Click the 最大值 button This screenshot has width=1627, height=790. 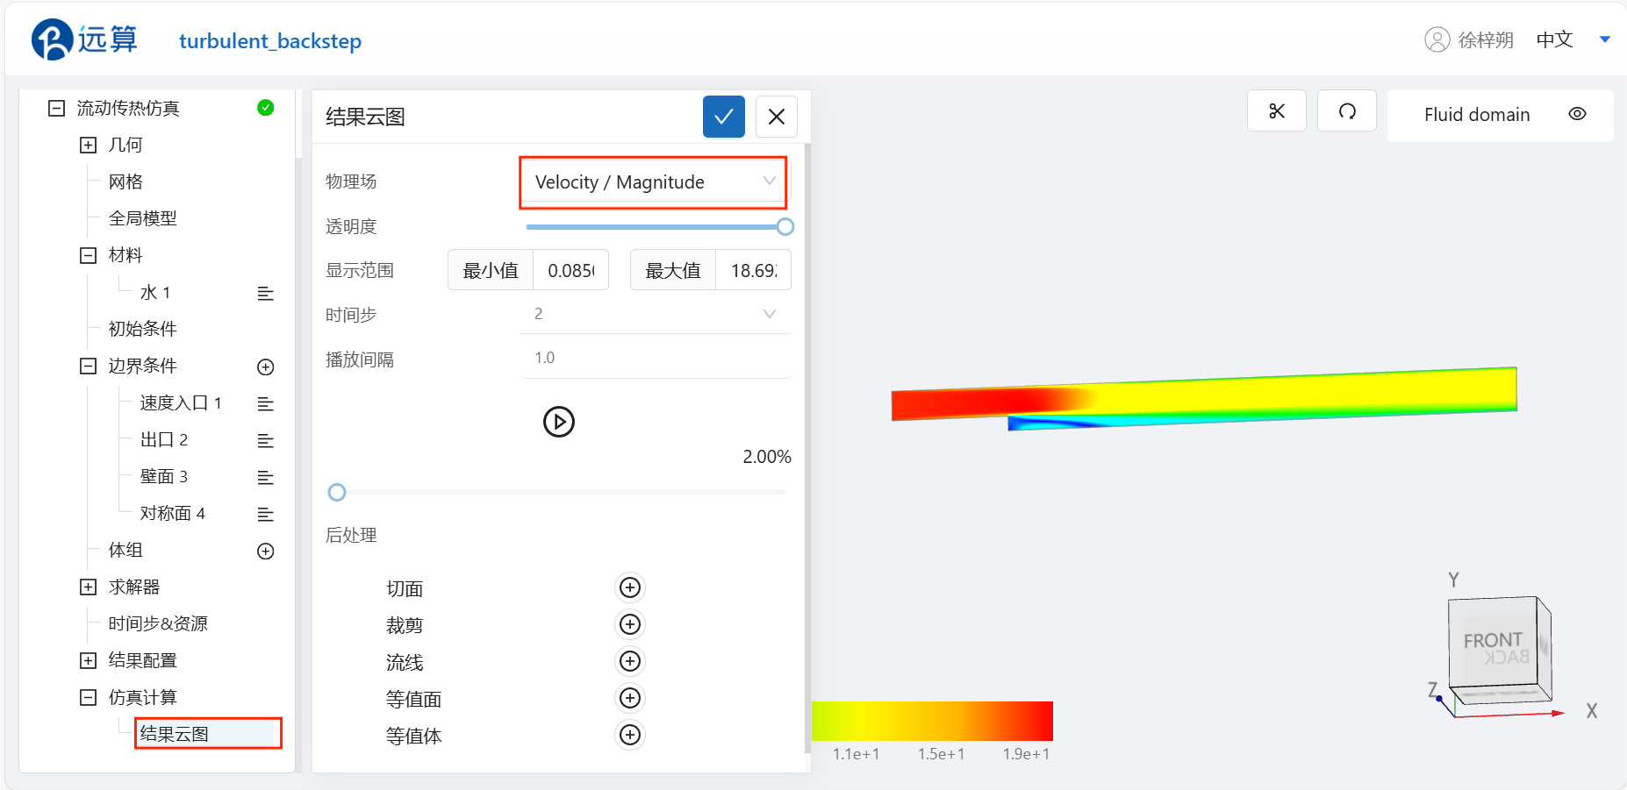click(x=673, y=270)
